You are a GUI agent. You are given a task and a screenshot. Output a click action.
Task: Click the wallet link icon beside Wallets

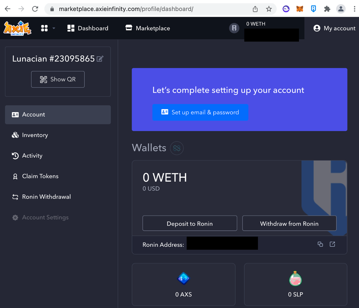tap(177, 148)
